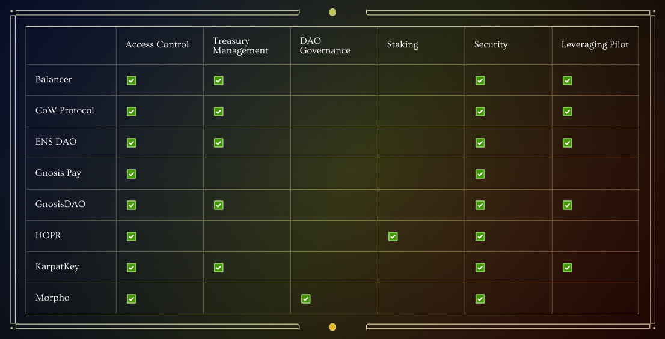Select the Morpho row label

click(52, 298)
